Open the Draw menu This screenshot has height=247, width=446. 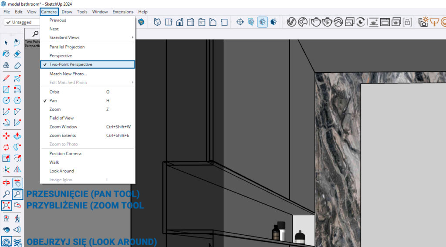tap(67, 12)
